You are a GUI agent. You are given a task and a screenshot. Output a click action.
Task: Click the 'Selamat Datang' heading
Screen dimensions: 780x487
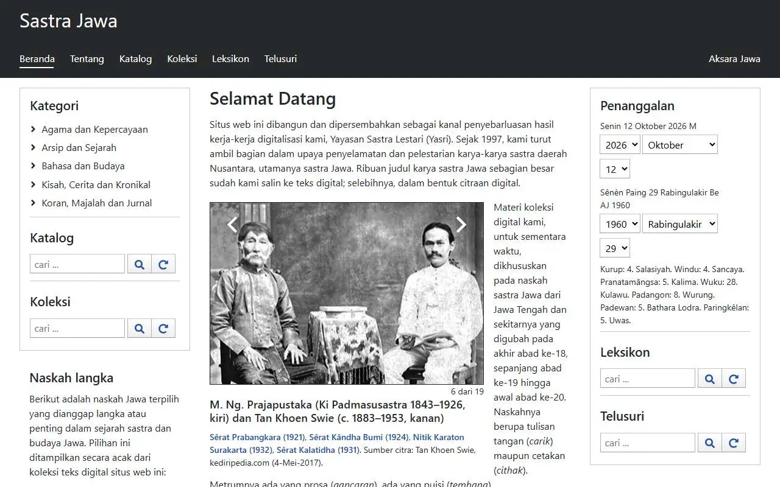tap(273, 99)
